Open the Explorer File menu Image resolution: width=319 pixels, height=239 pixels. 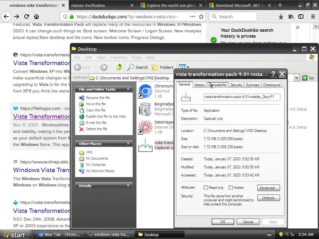point(77,58)
